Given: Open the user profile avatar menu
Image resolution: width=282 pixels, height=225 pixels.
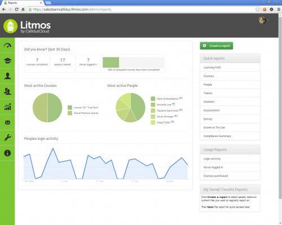Looking at the screenshot, I should point(263,20).
